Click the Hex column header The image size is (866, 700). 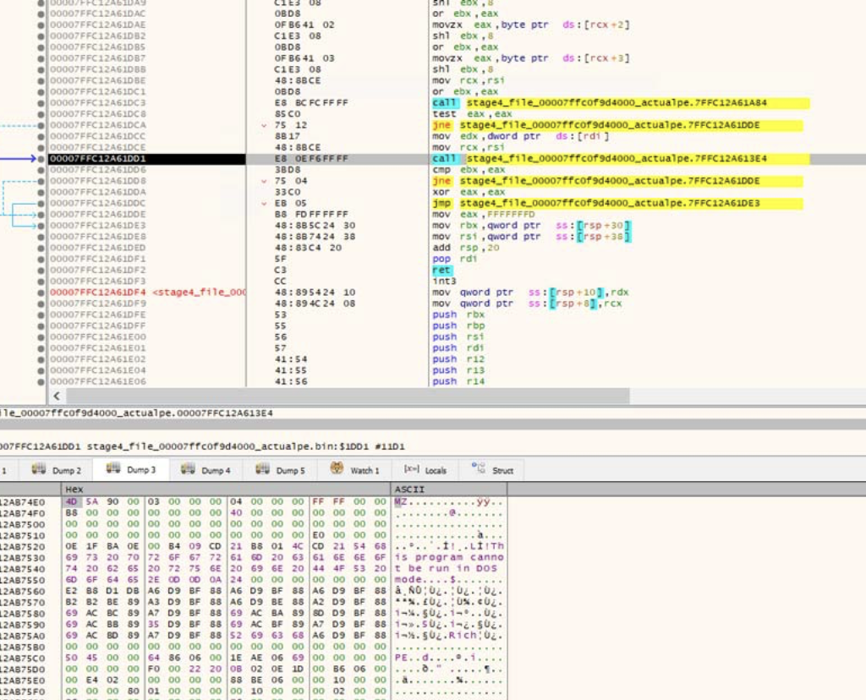pos(227,489)
